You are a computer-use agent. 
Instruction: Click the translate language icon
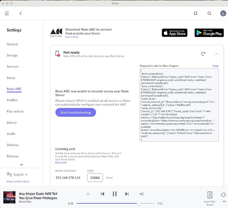(x=9, y=174)
